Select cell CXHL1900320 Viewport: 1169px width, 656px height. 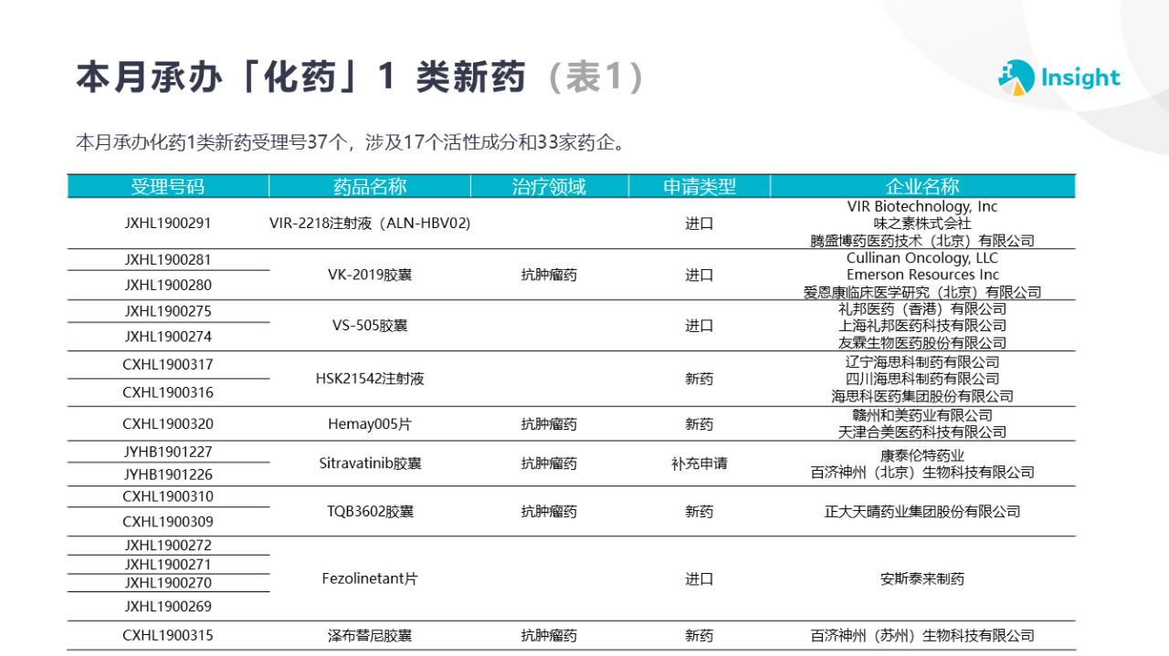[168, 424]
